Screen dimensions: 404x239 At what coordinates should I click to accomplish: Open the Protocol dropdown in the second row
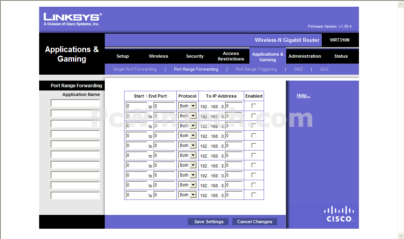(x=187, y=116)
